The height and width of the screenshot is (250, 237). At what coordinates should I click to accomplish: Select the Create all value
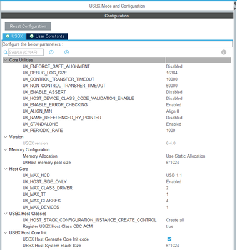pos(175,220)
